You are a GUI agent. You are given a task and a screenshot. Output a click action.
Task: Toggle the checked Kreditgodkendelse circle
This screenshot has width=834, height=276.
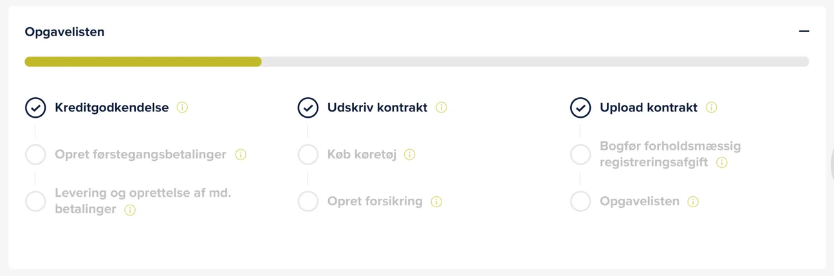(35, 107)
